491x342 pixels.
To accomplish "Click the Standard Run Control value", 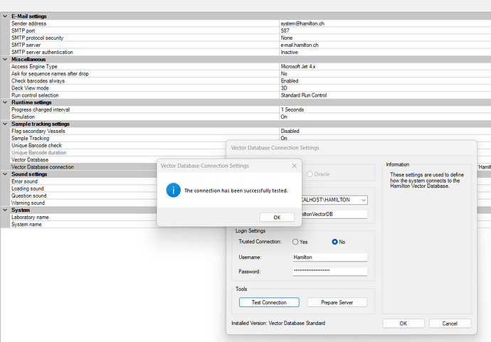I will pos(303,95).
